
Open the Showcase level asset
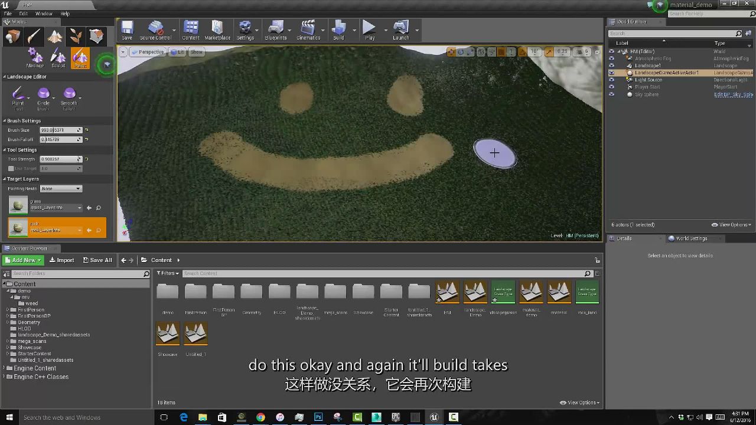pos(168,334)
